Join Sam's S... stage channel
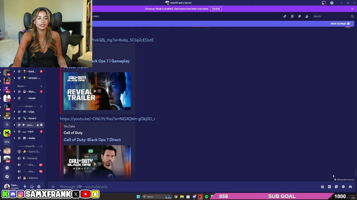The height and width of the screenshot is (200, 357). point(30,152)
